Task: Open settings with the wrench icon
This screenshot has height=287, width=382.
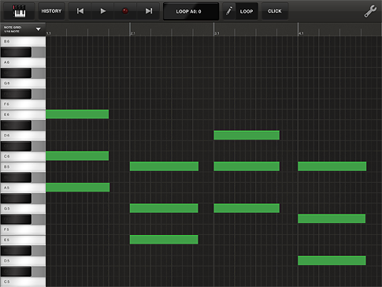Action: 370,11
